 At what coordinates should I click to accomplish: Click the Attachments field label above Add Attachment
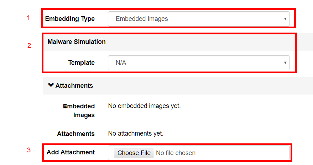[x=76, y=134]
